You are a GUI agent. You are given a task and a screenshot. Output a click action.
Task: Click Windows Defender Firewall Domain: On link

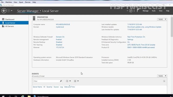tap(60, 37)
